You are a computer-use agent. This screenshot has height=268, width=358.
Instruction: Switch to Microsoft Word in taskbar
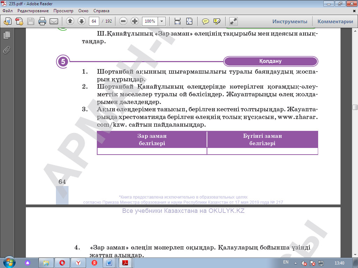coord(109,263)
